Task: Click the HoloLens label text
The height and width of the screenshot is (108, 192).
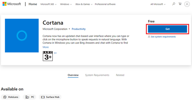Action: coord(13,97)
